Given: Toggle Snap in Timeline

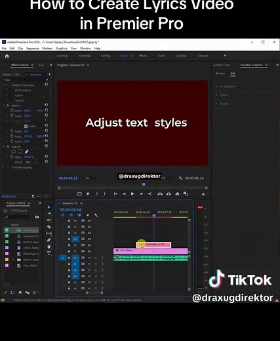Looking at the screenshot, I should (71, 215).
